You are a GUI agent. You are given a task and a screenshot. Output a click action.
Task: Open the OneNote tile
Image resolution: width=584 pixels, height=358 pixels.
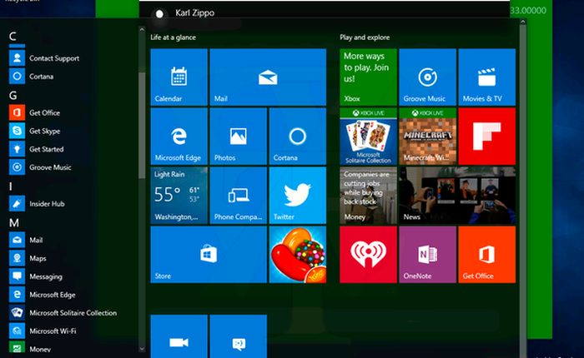427,254
